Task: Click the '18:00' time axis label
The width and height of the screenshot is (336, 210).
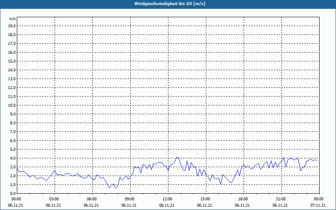Action: pos(244,199)
